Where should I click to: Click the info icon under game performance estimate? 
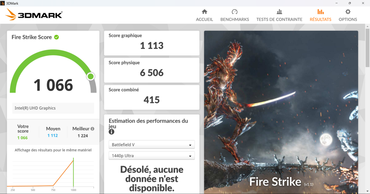(x=112, y=132)
